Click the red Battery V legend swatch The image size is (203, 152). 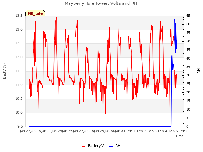click(x=84, y=146)
